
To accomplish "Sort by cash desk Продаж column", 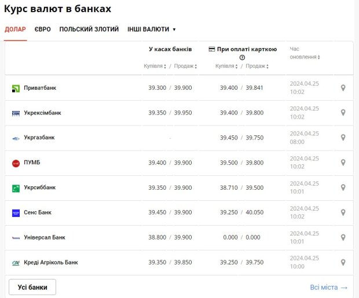I will click(x=185, y=66).
